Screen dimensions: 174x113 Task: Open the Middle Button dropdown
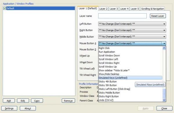coord(132,37)
